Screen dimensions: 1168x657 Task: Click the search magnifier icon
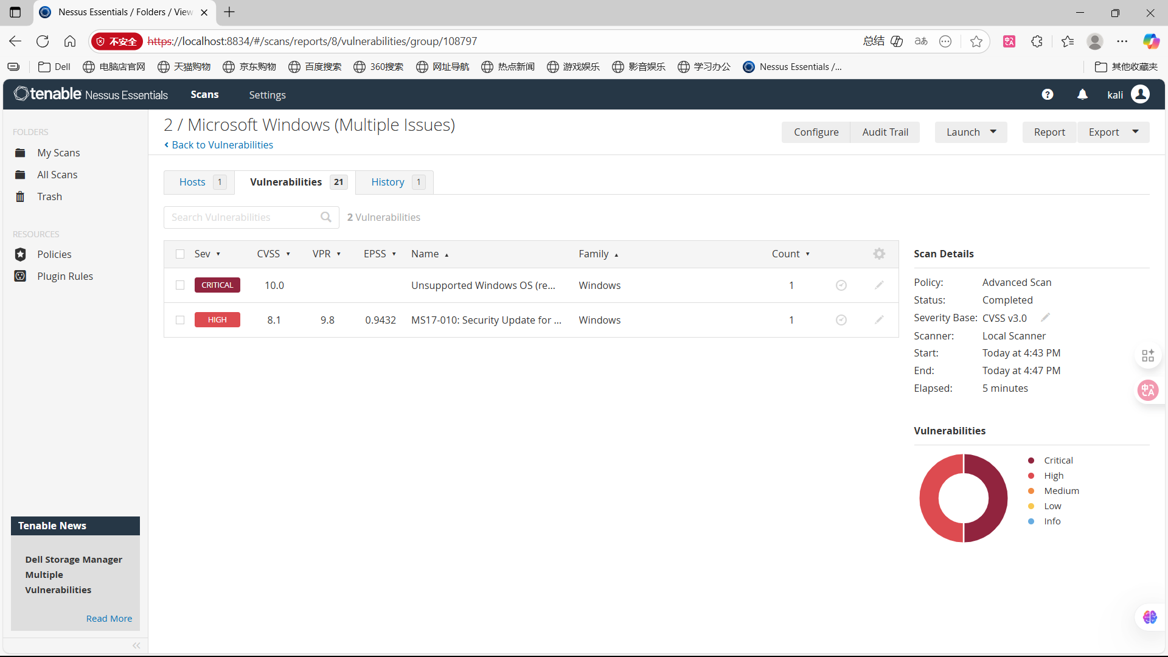coord(326,217)
